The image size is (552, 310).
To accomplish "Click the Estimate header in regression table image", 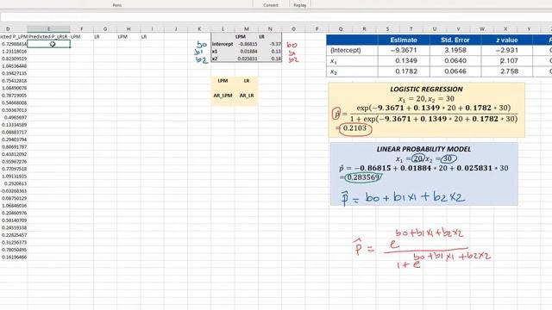I will [404, 40].
